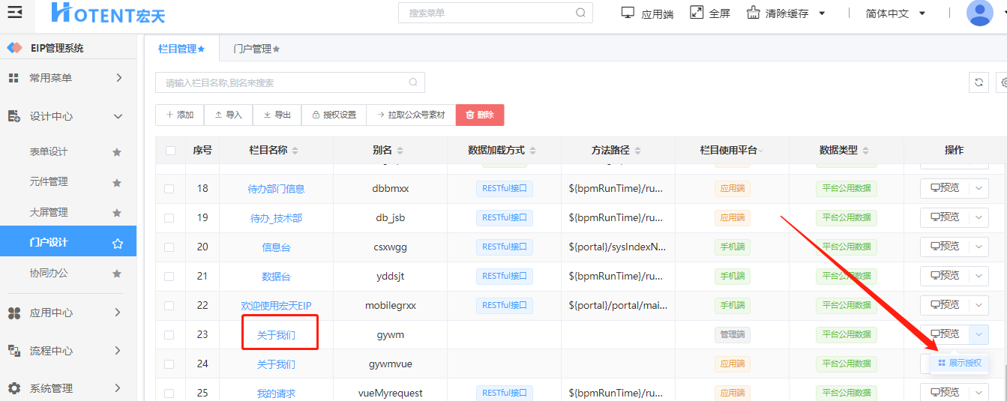Check the select-all checkbox in the table header
Viewport: 1007px width, 401px height.
(170, 151)
